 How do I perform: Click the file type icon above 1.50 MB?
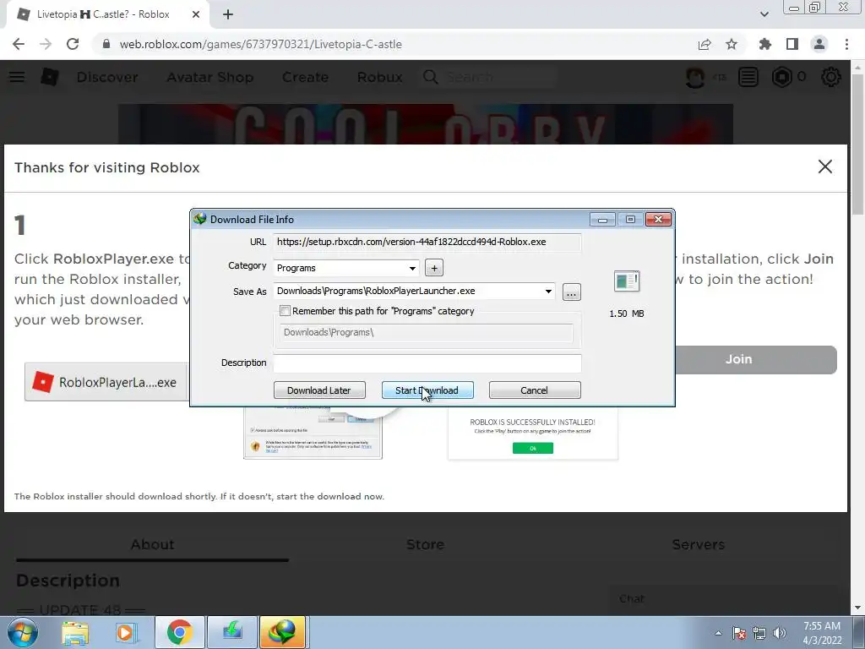[x=626, y=281]
